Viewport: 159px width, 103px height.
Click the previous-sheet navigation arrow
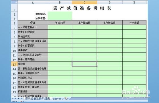pos(16,98)
